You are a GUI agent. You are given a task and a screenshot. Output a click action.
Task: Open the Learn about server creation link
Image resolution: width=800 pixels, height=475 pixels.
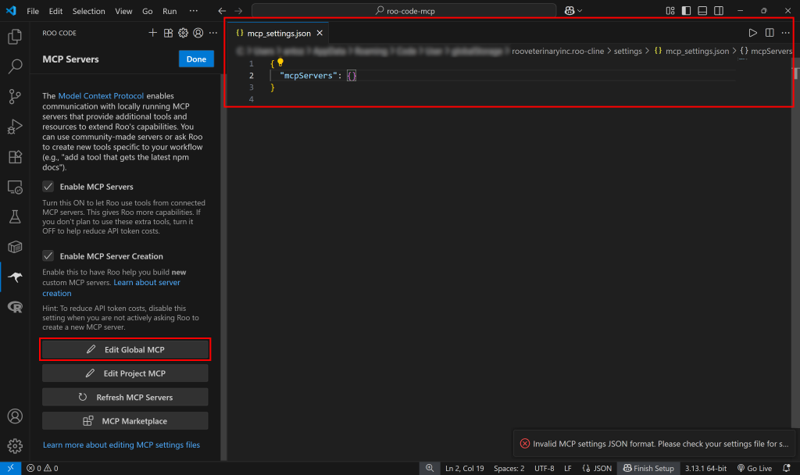(147, 282)
